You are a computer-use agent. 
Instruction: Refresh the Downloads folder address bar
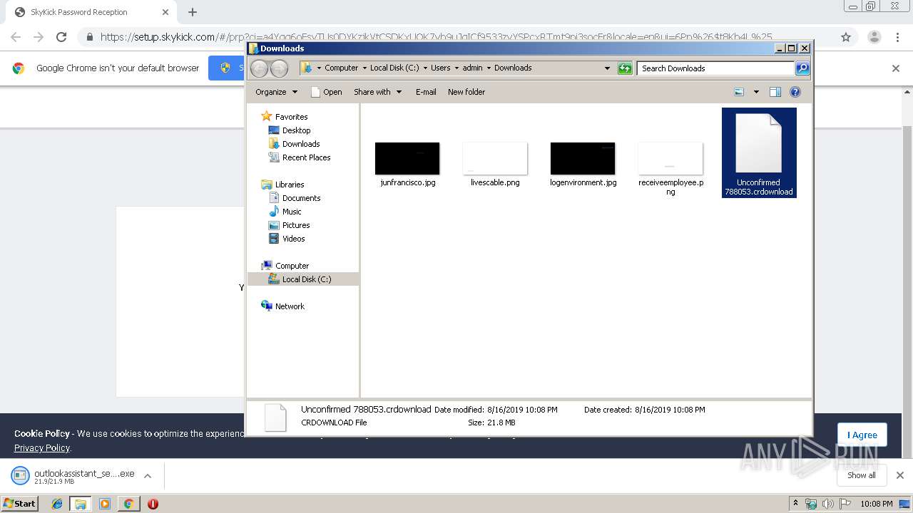click(x=625, y=68)
